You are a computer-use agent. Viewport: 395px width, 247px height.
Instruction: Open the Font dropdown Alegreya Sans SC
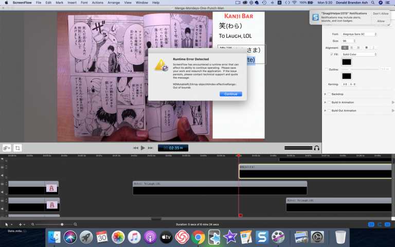pos(359,34)
